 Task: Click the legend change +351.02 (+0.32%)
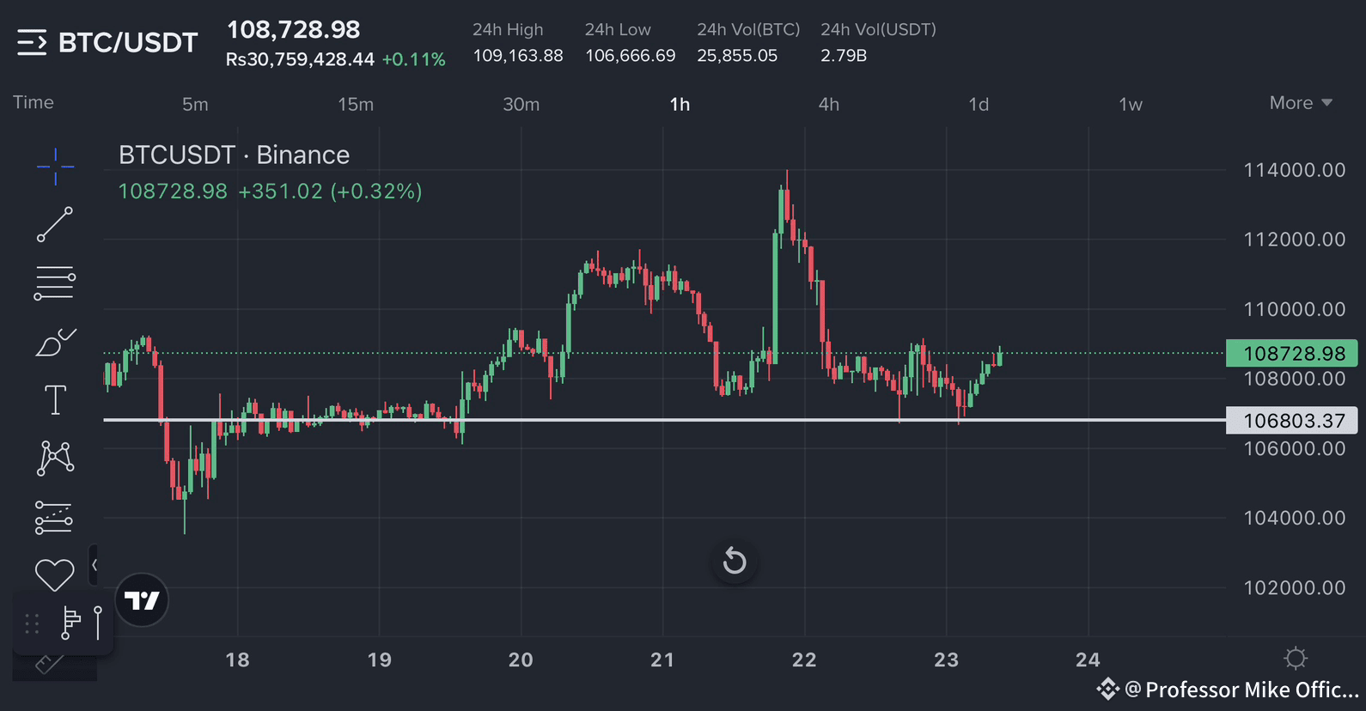[x=330, y=191]
